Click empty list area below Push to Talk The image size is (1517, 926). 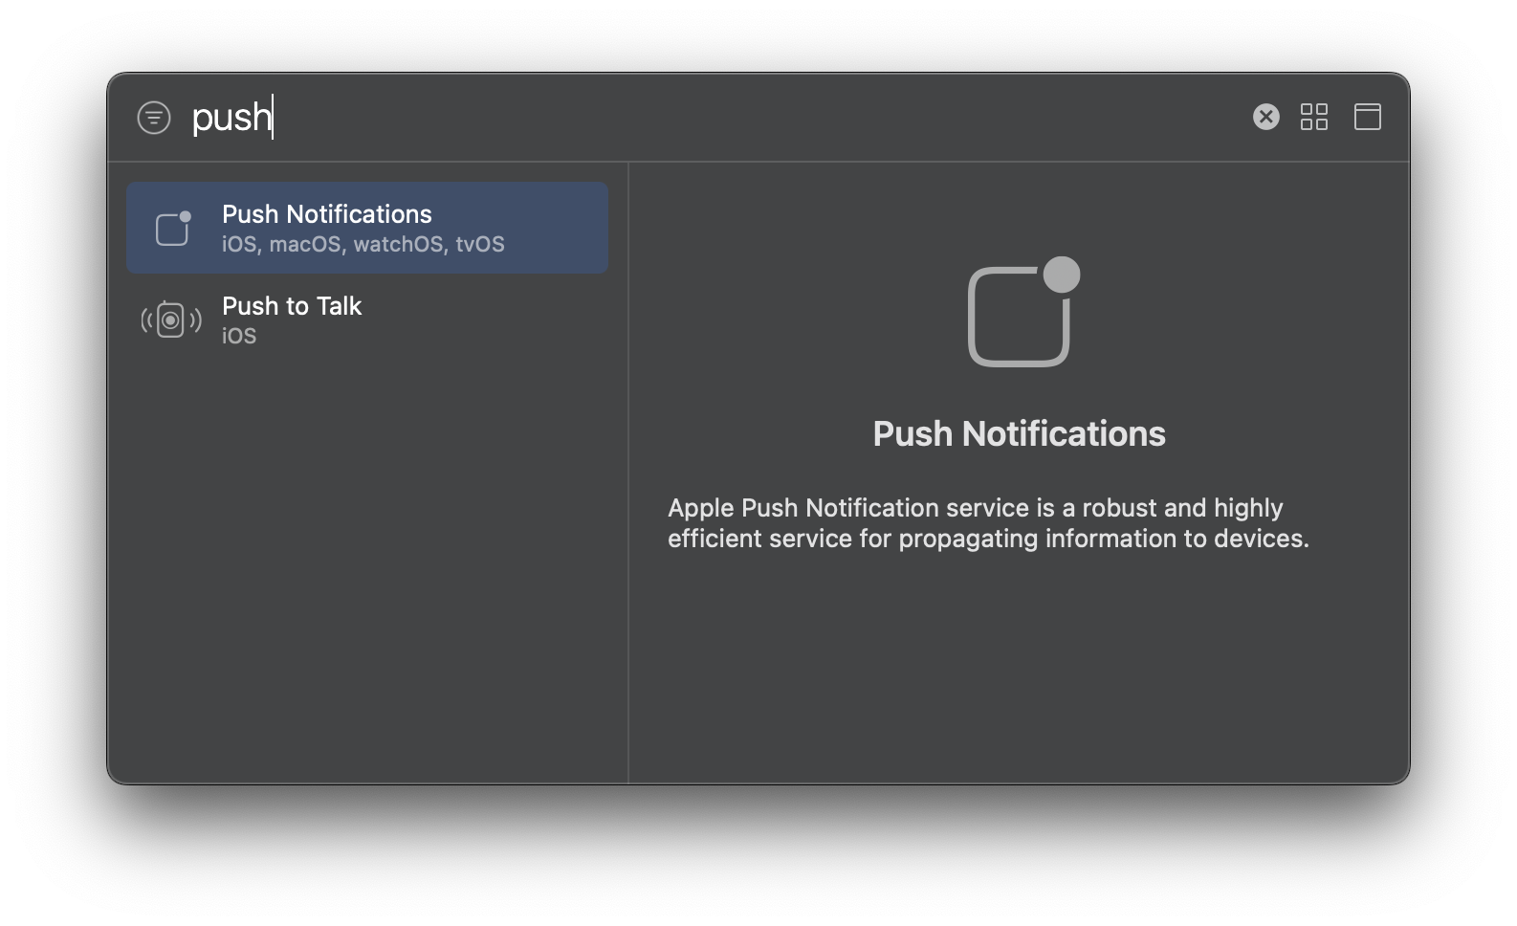coord(367,564)
